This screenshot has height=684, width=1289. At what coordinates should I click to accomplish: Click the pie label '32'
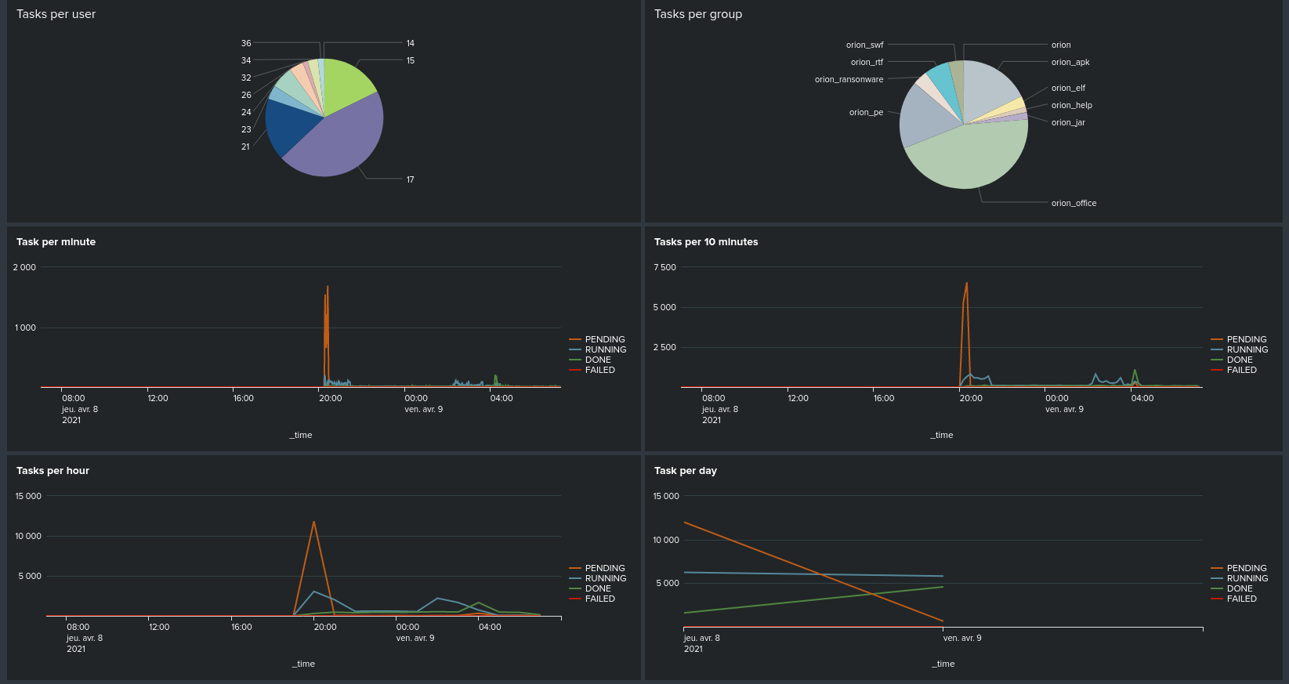[x=246, y=78]
